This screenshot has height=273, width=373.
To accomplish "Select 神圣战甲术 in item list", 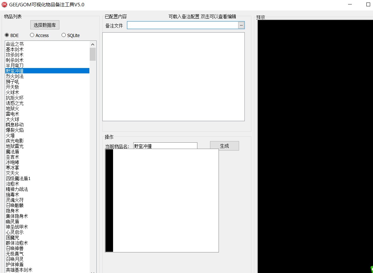I will point(47,227).
